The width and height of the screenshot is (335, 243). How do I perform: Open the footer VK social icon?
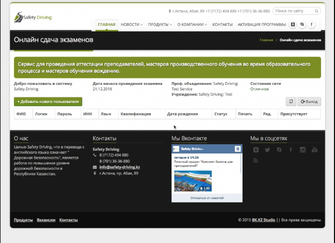[256, 150]
